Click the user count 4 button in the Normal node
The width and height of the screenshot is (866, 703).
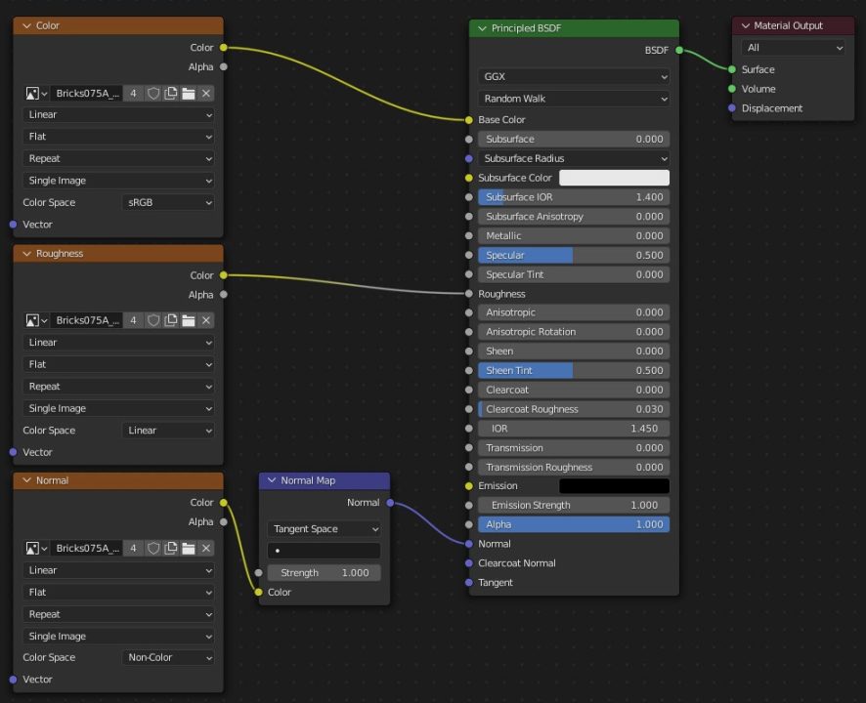coord(133,548)
